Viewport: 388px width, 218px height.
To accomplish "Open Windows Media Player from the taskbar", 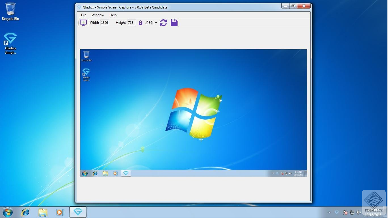I will tap(60, 212).
